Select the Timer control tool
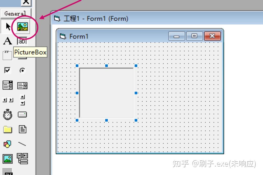Image resolution: width=263 pixels, height=175 pixels. click(8, 114)
